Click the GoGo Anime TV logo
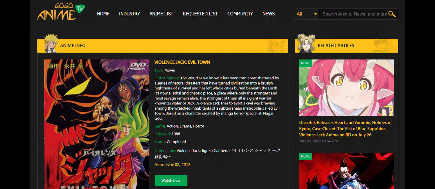The height and width of the screenshot is (189, 435). (x=61, y=12)
